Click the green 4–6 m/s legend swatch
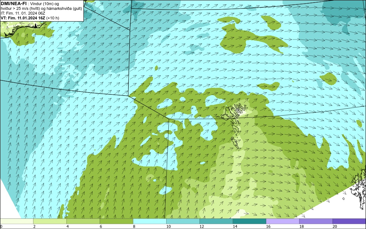Viewport: 366px width, 229px height. coord(83,221)
